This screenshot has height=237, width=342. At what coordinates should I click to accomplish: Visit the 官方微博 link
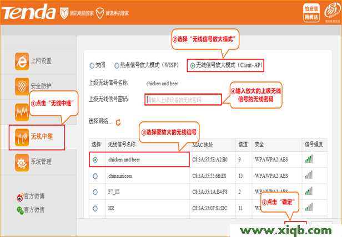(x=34, y=197)
